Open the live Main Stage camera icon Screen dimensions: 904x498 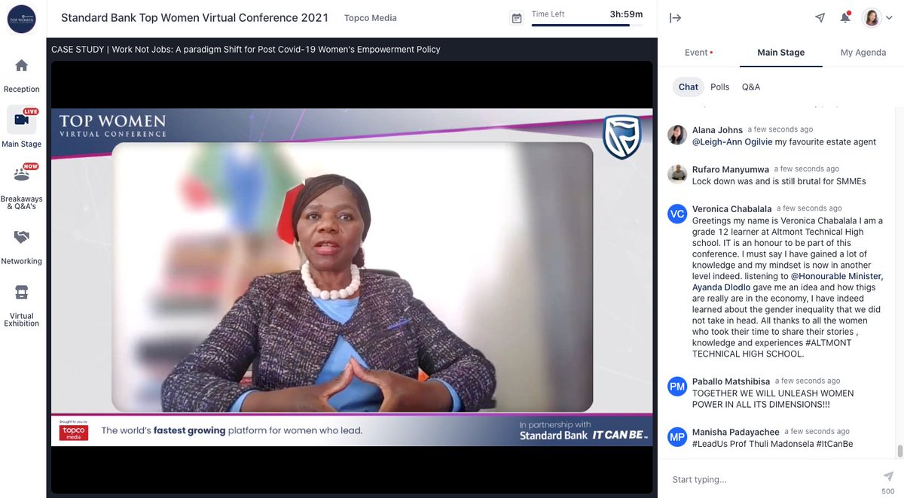tap(21, 119)
